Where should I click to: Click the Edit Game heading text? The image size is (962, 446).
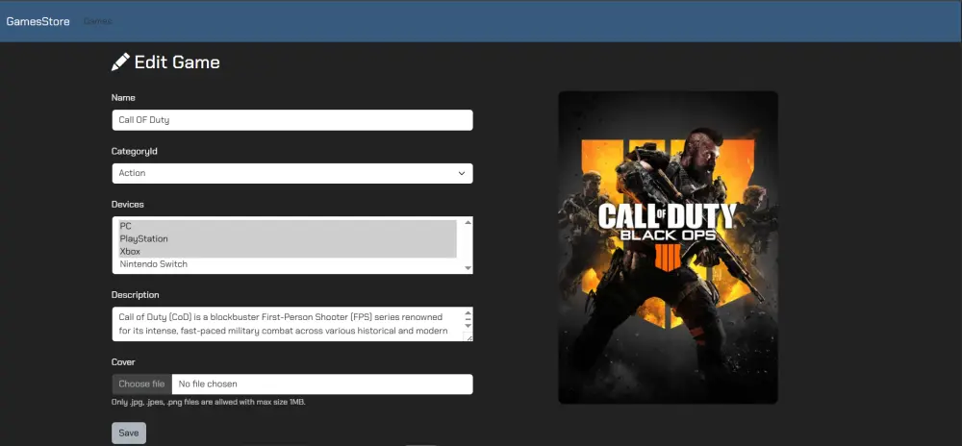coord(177,62)
